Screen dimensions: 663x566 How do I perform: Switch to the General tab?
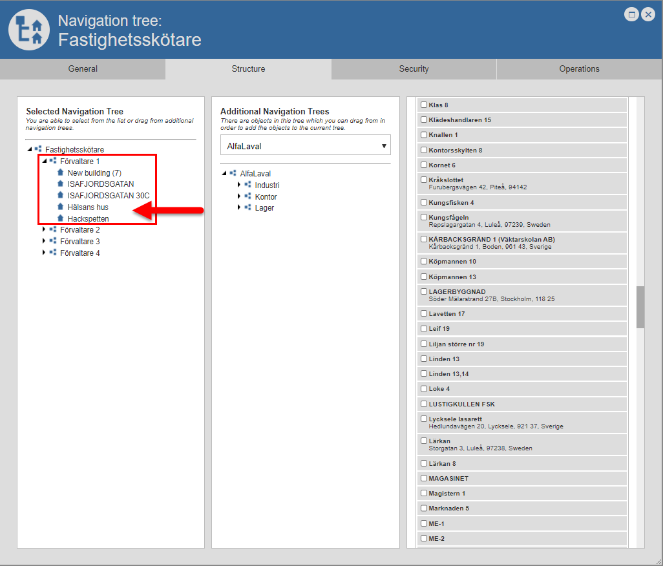click(x=83, y=69)
